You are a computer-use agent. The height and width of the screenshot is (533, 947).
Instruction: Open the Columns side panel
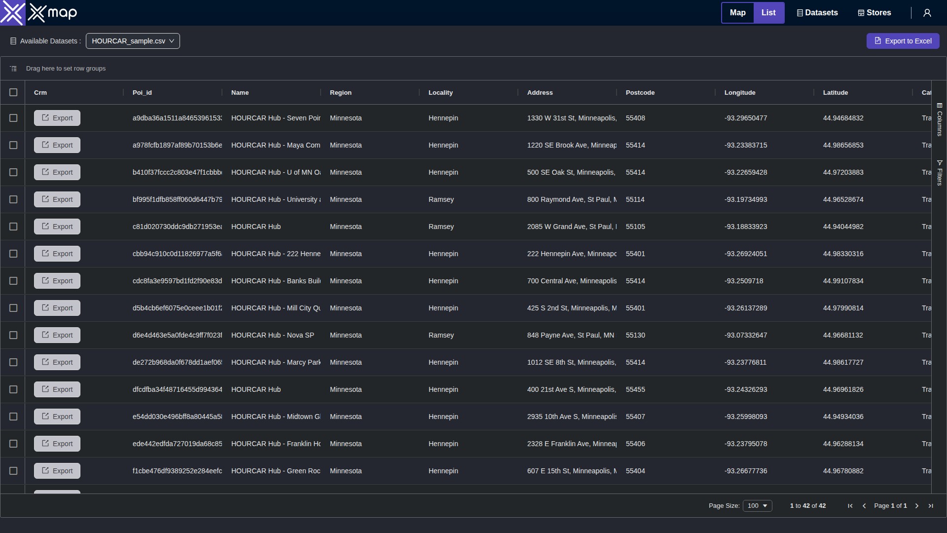940,121
